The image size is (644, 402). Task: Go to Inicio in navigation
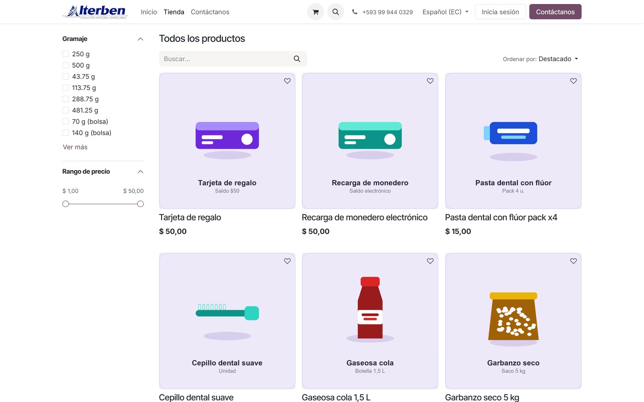coord(149,12)
